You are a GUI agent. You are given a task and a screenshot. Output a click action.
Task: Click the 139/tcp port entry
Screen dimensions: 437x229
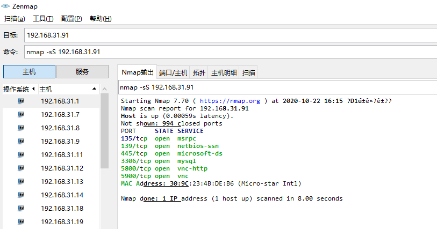(134, 146)
